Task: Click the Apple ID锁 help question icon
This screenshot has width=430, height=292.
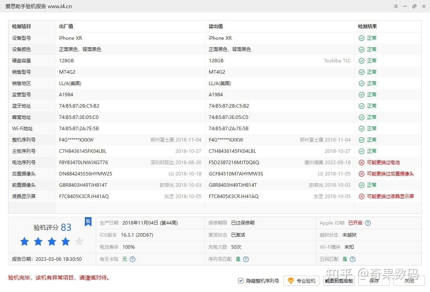Action: click(x=368, y=223)
